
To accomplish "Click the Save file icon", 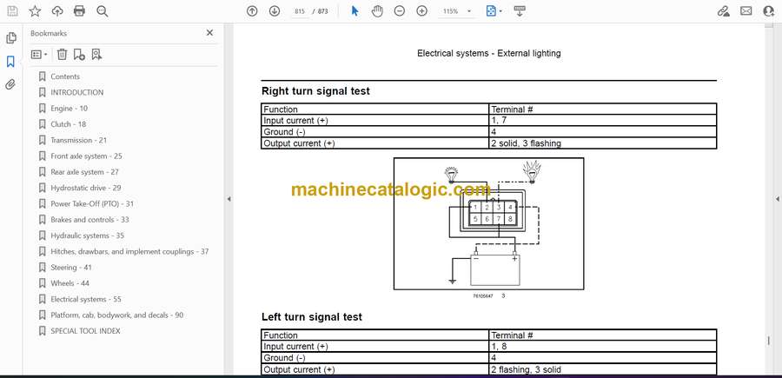I will [12, 11].
